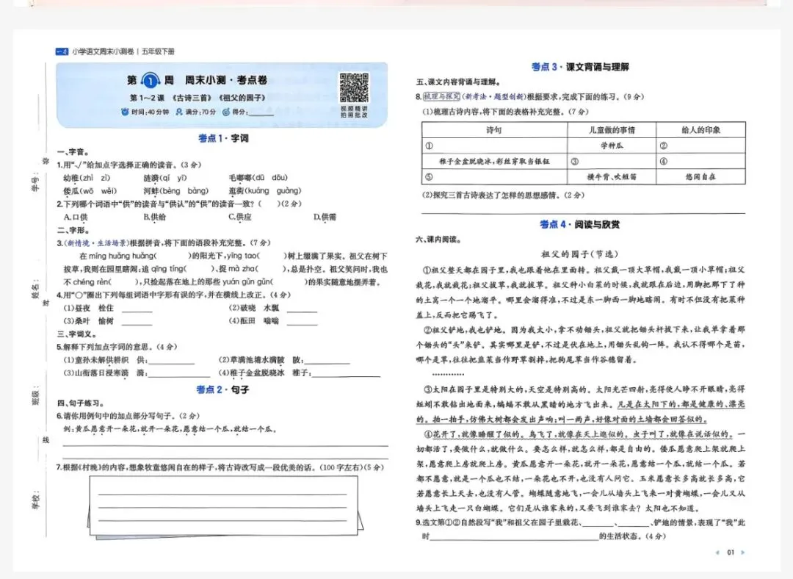The image size is (793, 579).
Task: Click the table header 诗句
Action: 494,130
